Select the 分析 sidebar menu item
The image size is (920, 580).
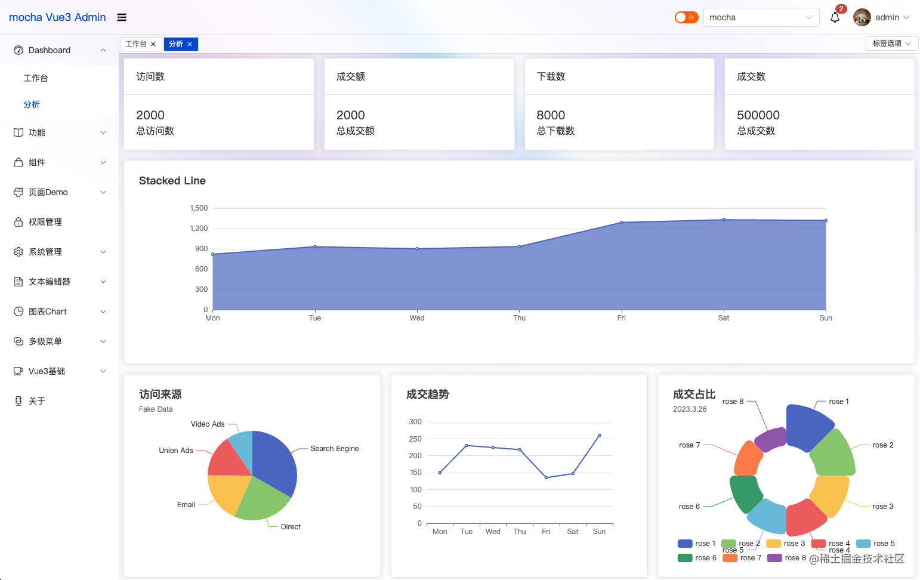tap(59, 104)
